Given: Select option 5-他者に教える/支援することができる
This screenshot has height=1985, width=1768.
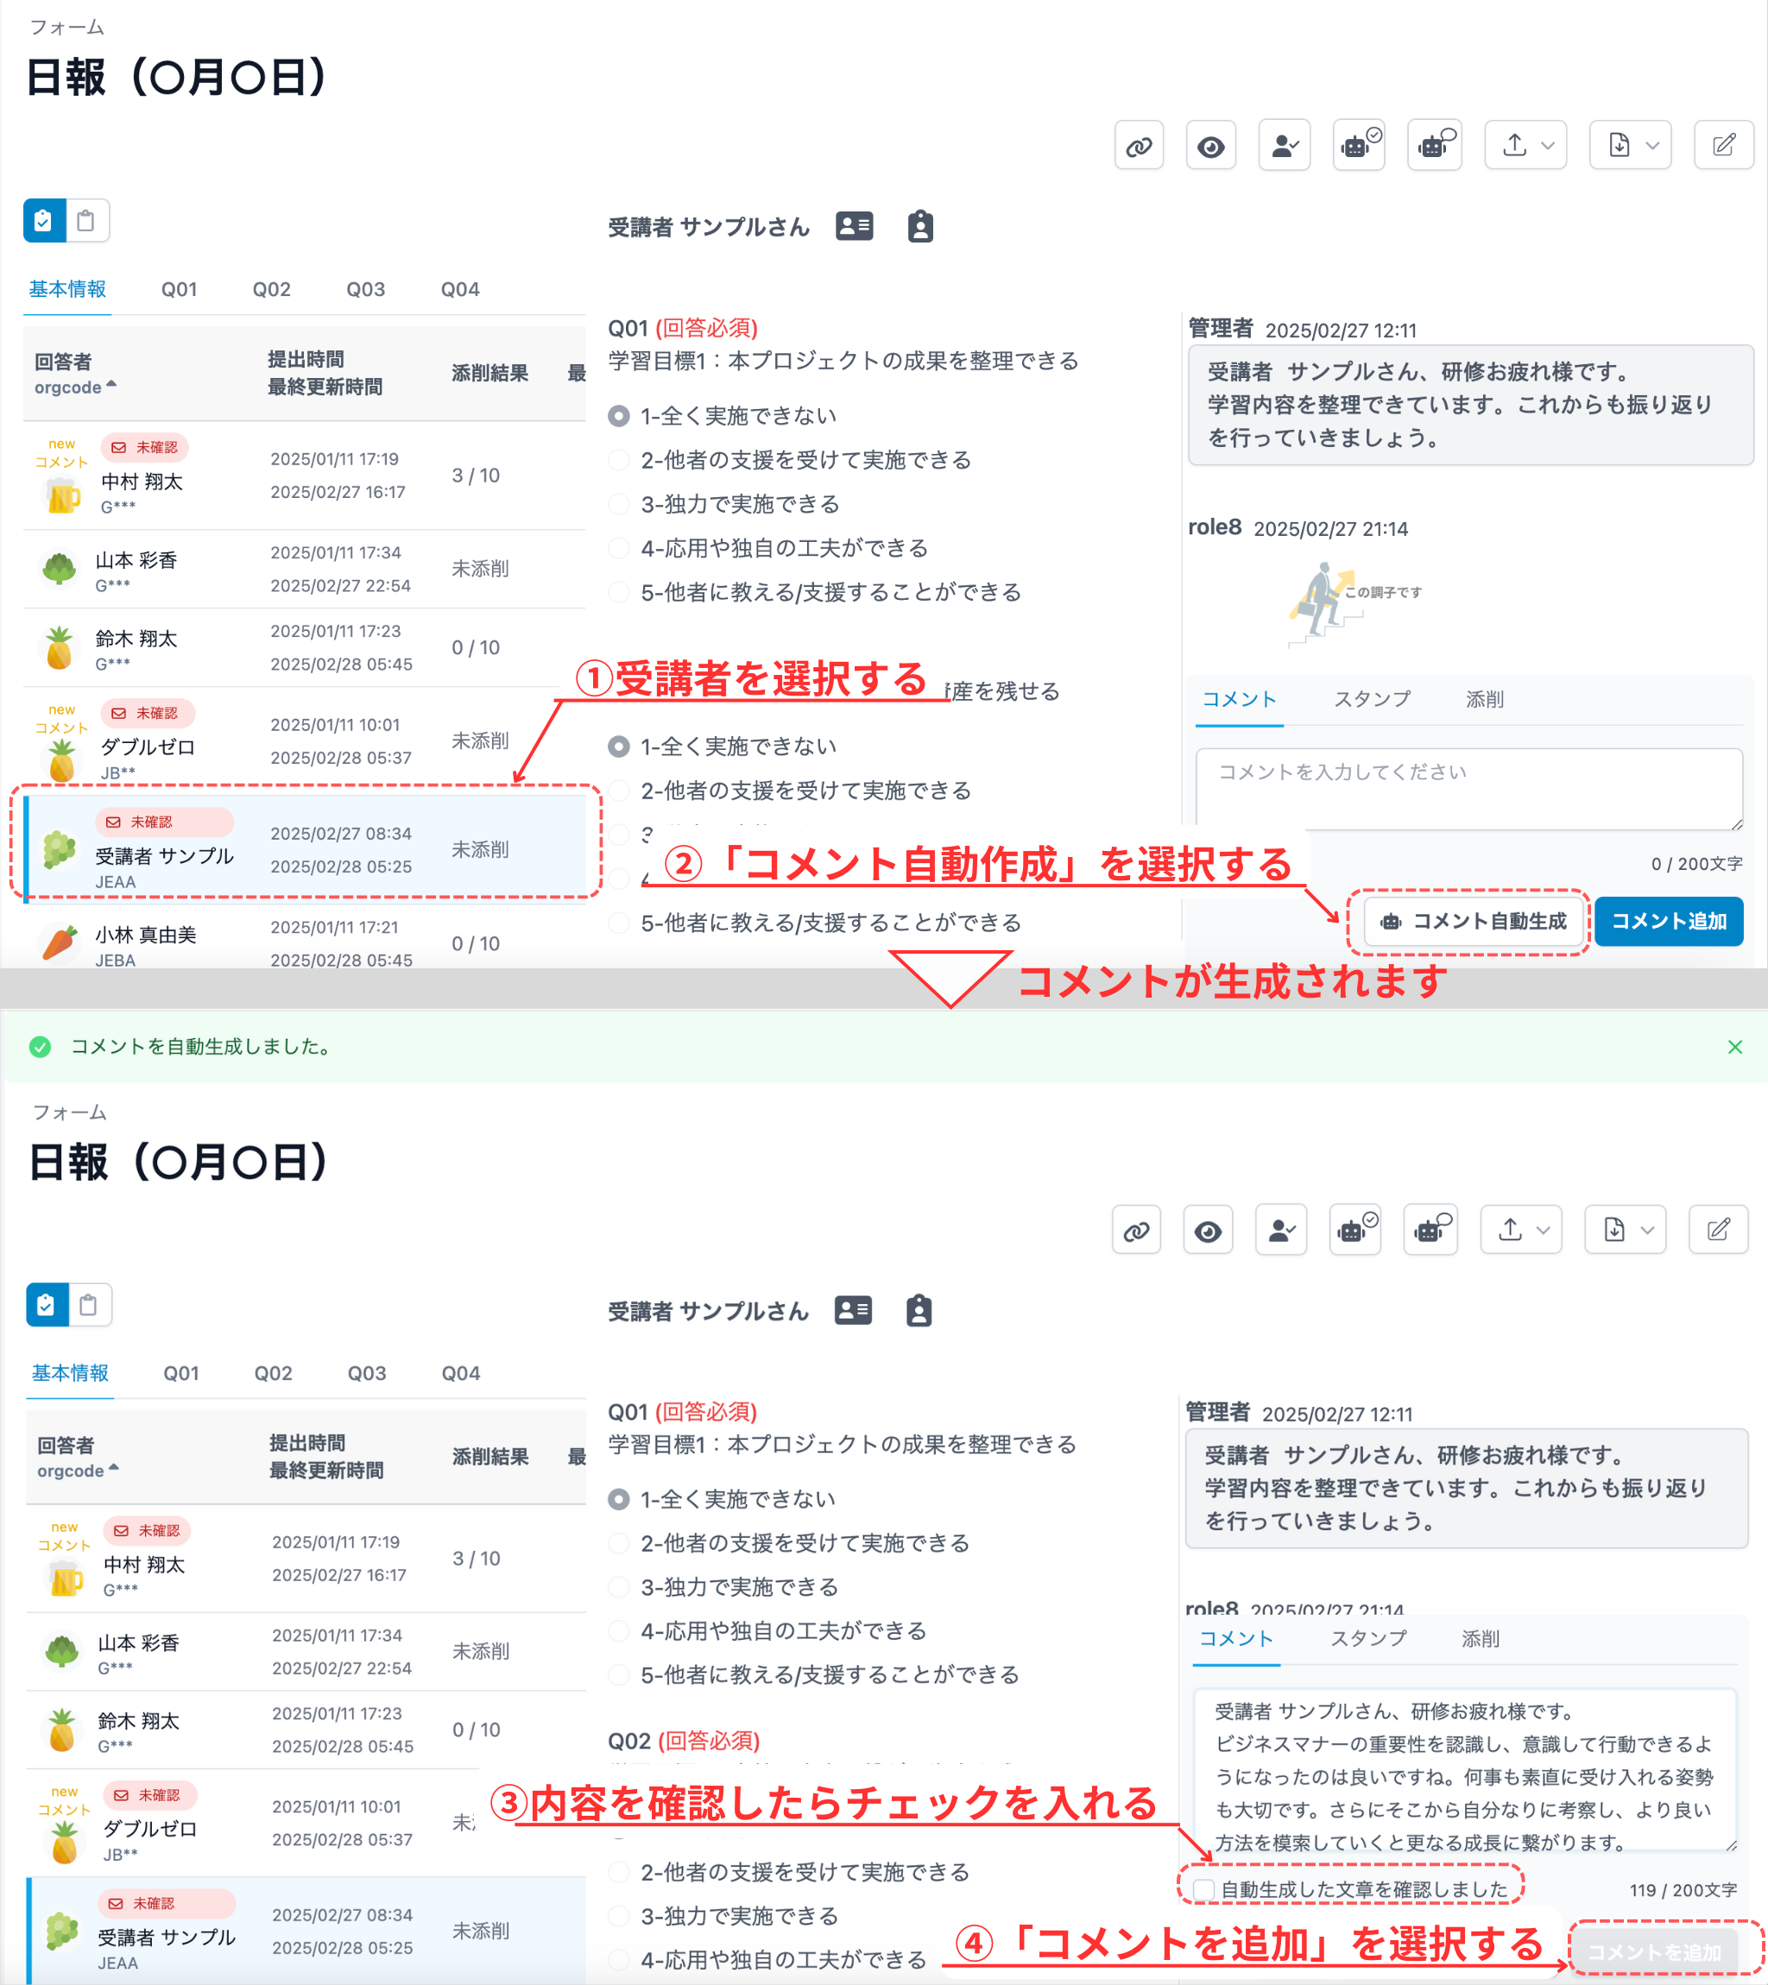Looking at the screenshot, I should 619,591.
